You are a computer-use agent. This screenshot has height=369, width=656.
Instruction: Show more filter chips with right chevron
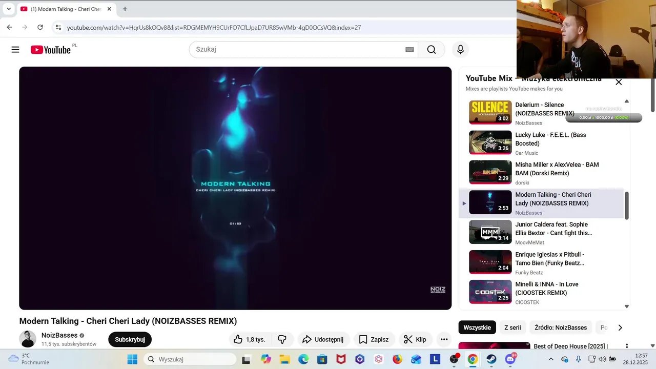tap(620, 327)
